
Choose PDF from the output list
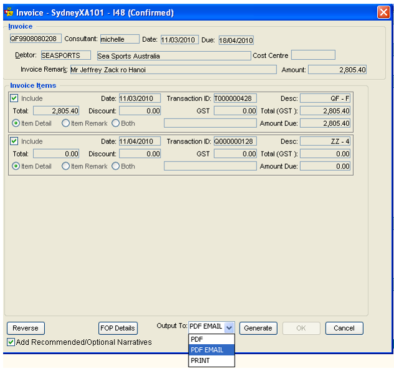coord(212,339)
